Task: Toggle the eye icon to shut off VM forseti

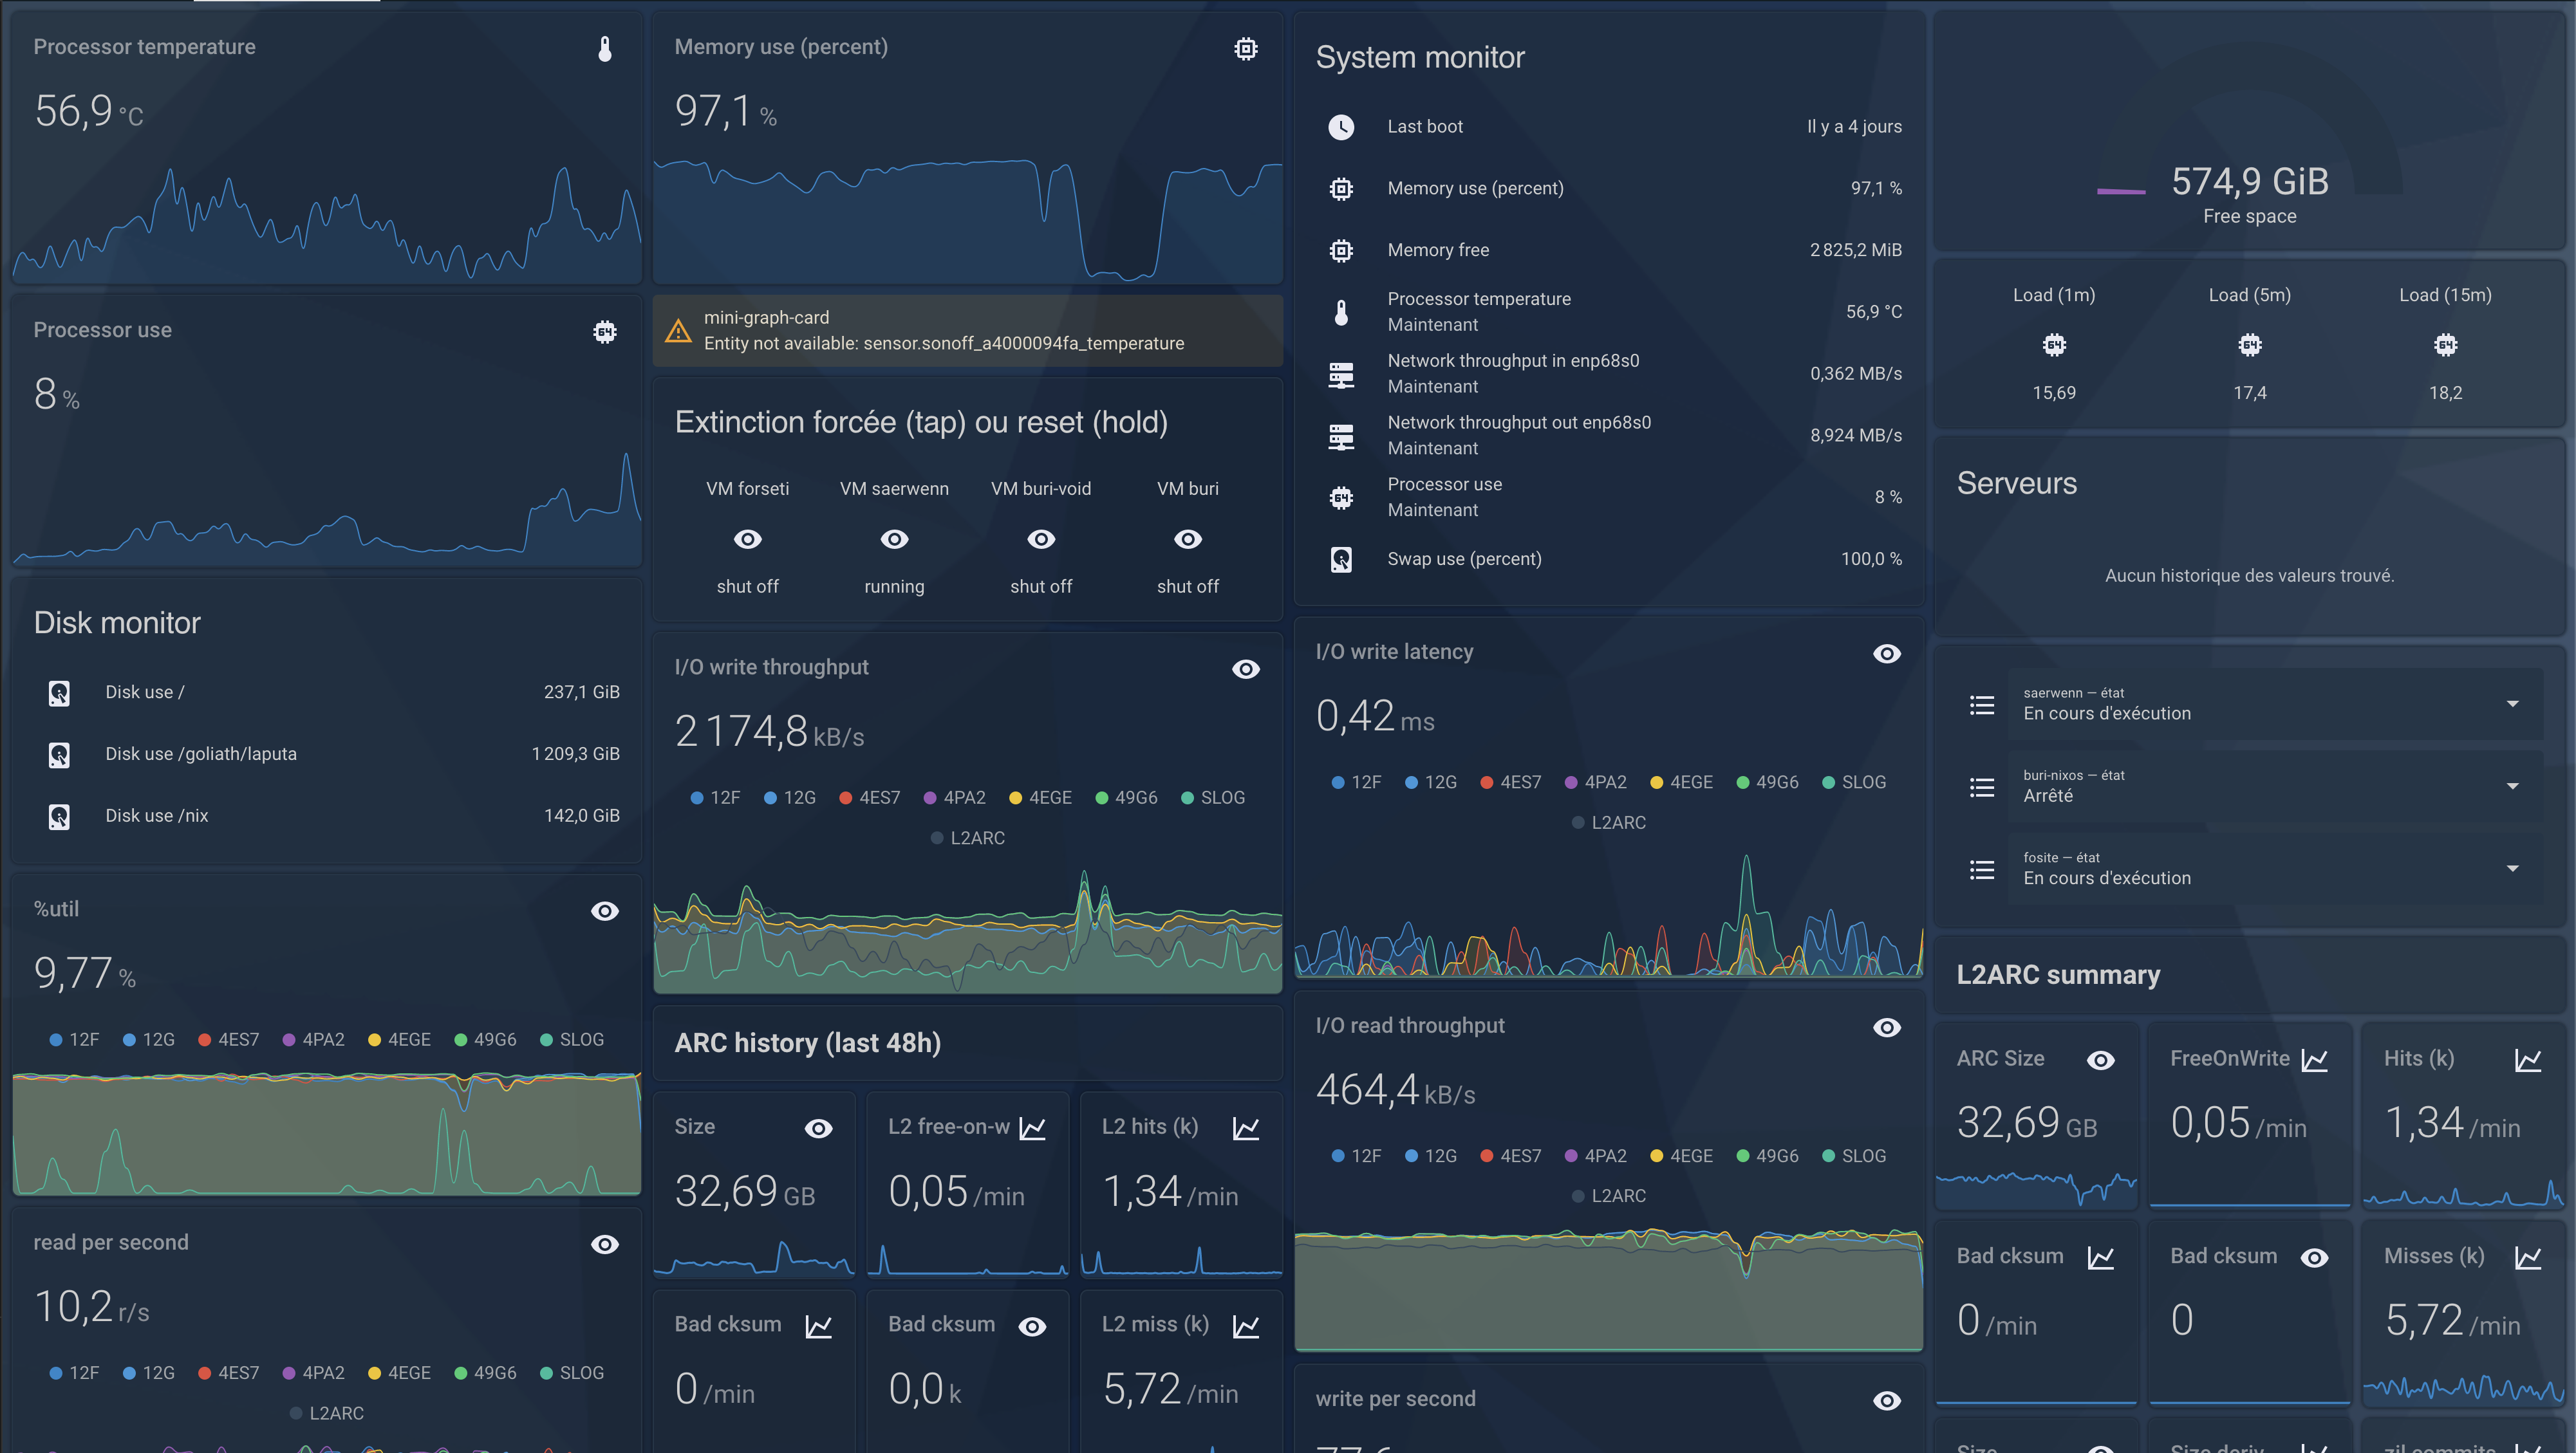Action: pos(747,539)
